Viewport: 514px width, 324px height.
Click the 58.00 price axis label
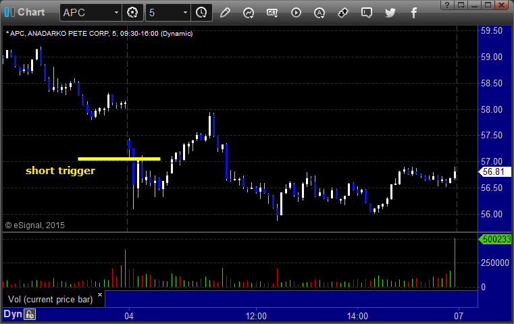point(492,109)
